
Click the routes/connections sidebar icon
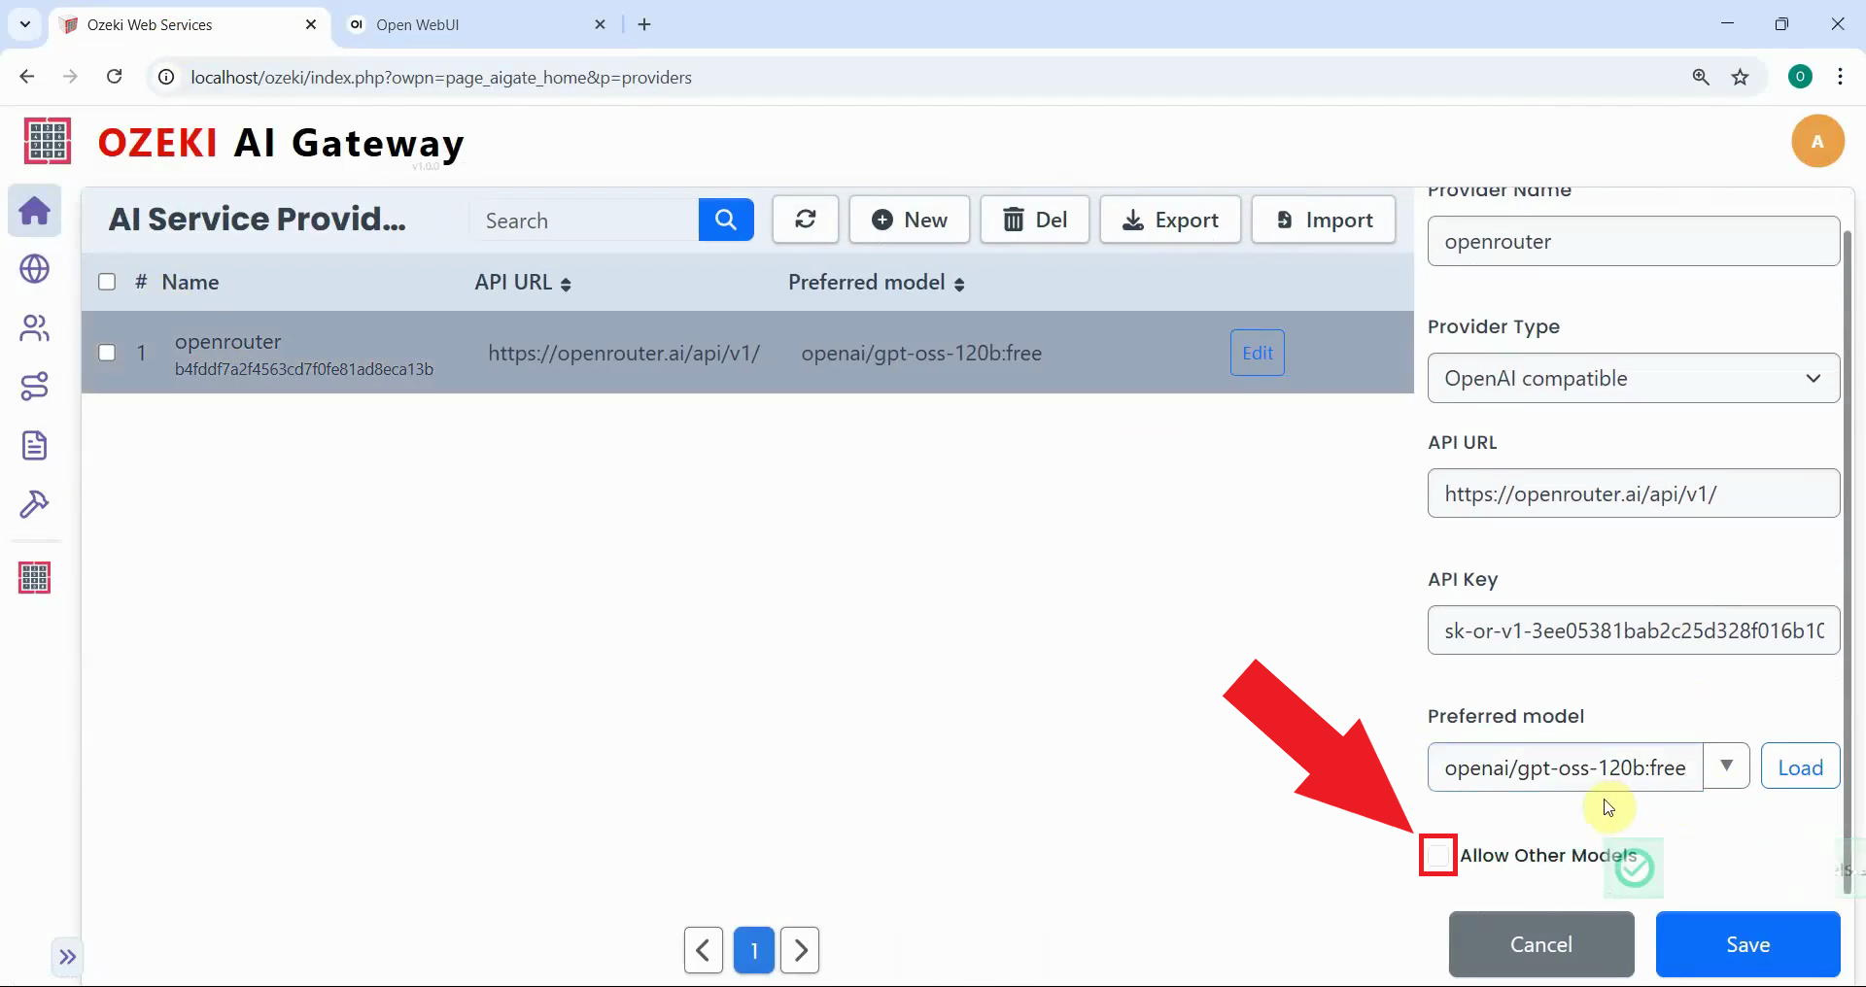point(35,387)
